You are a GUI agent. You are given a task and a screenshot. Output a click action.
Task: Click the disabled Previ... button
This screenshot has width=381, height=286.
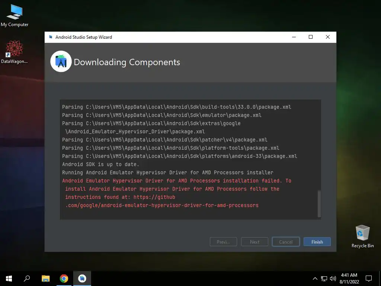pos(223,242)
